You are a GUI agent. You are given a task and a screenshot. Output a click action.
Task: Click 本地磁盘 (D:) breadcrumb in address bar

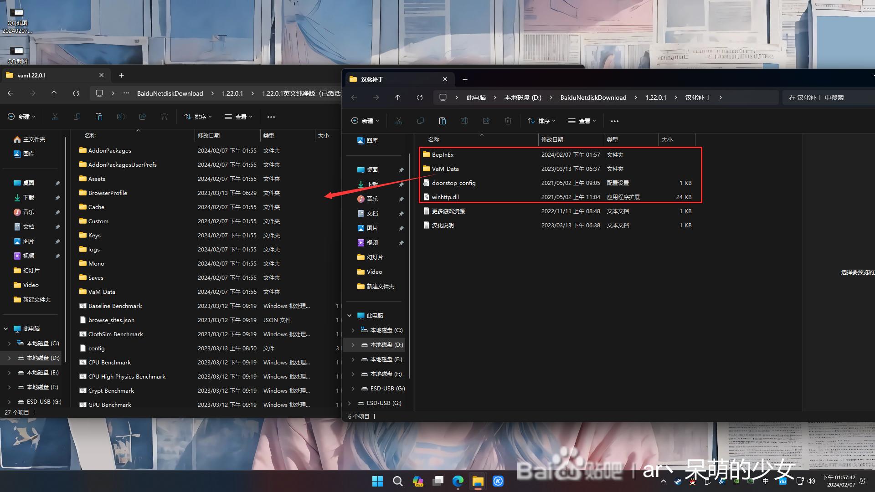(523, 97)
